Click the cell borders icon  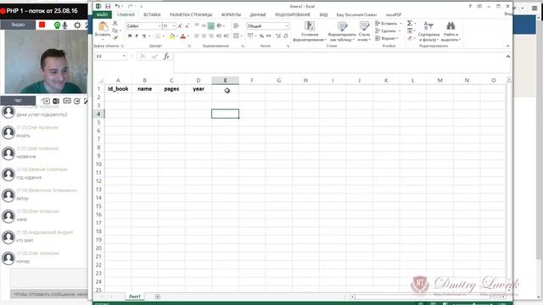[x=158, y=36]
